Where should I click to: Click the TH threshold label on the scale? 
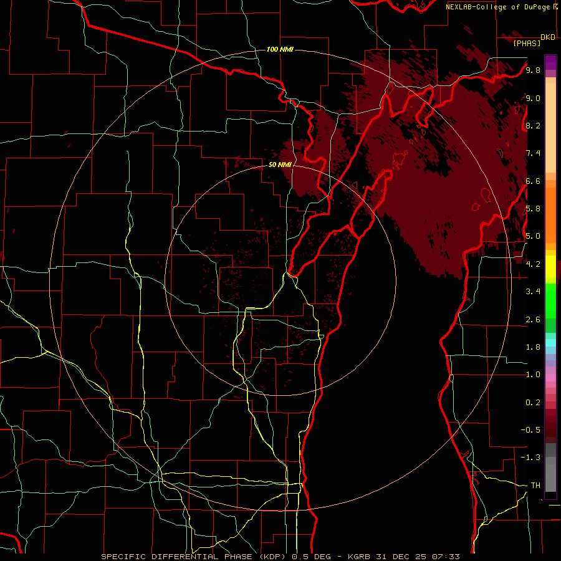point(535,485)
